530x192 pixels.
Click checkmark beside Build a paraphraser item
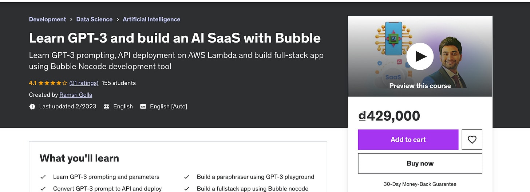pos(187,177)
